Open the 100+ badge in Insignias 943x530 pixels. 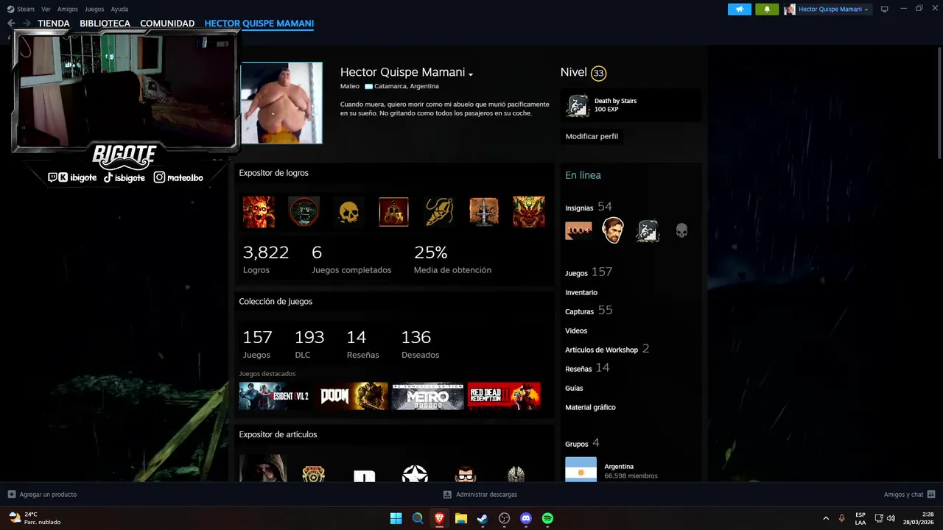click(x=578, y=230)
